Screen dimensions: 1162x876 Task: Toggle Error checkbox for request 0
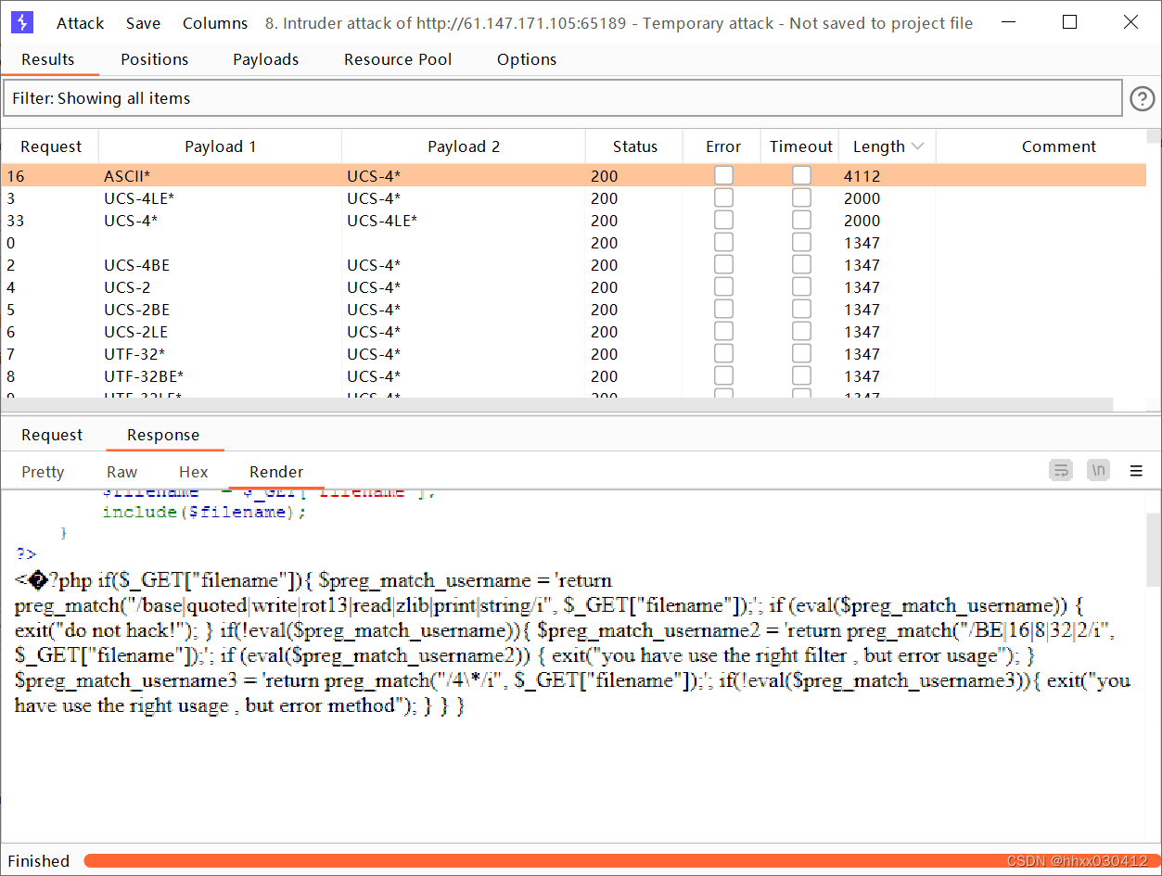coord(723,242)
